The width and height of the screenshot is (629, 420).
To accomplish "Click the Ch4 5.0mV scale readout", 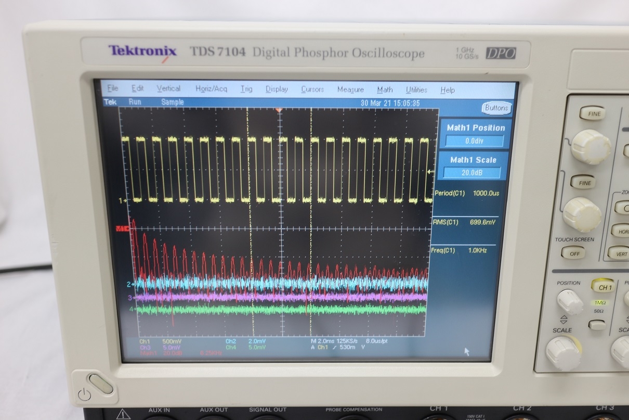I will click(245, 347).
